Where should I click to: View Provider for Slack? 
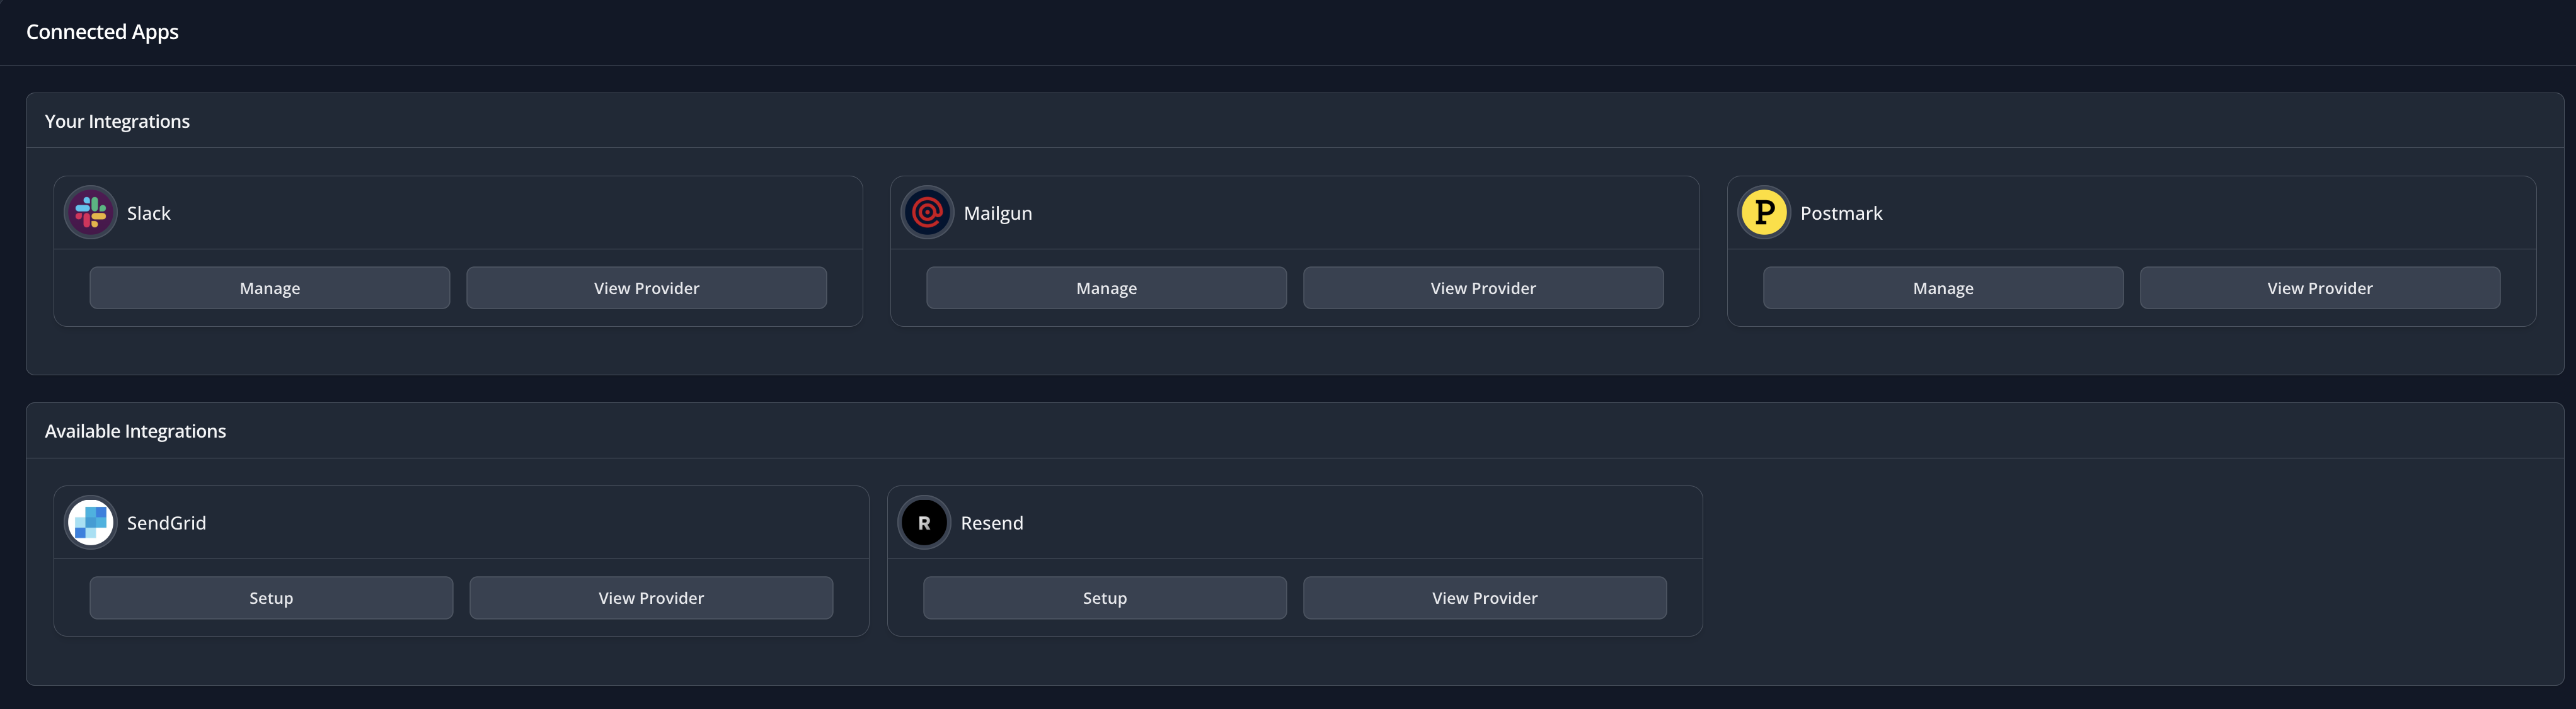click(646, 288)
